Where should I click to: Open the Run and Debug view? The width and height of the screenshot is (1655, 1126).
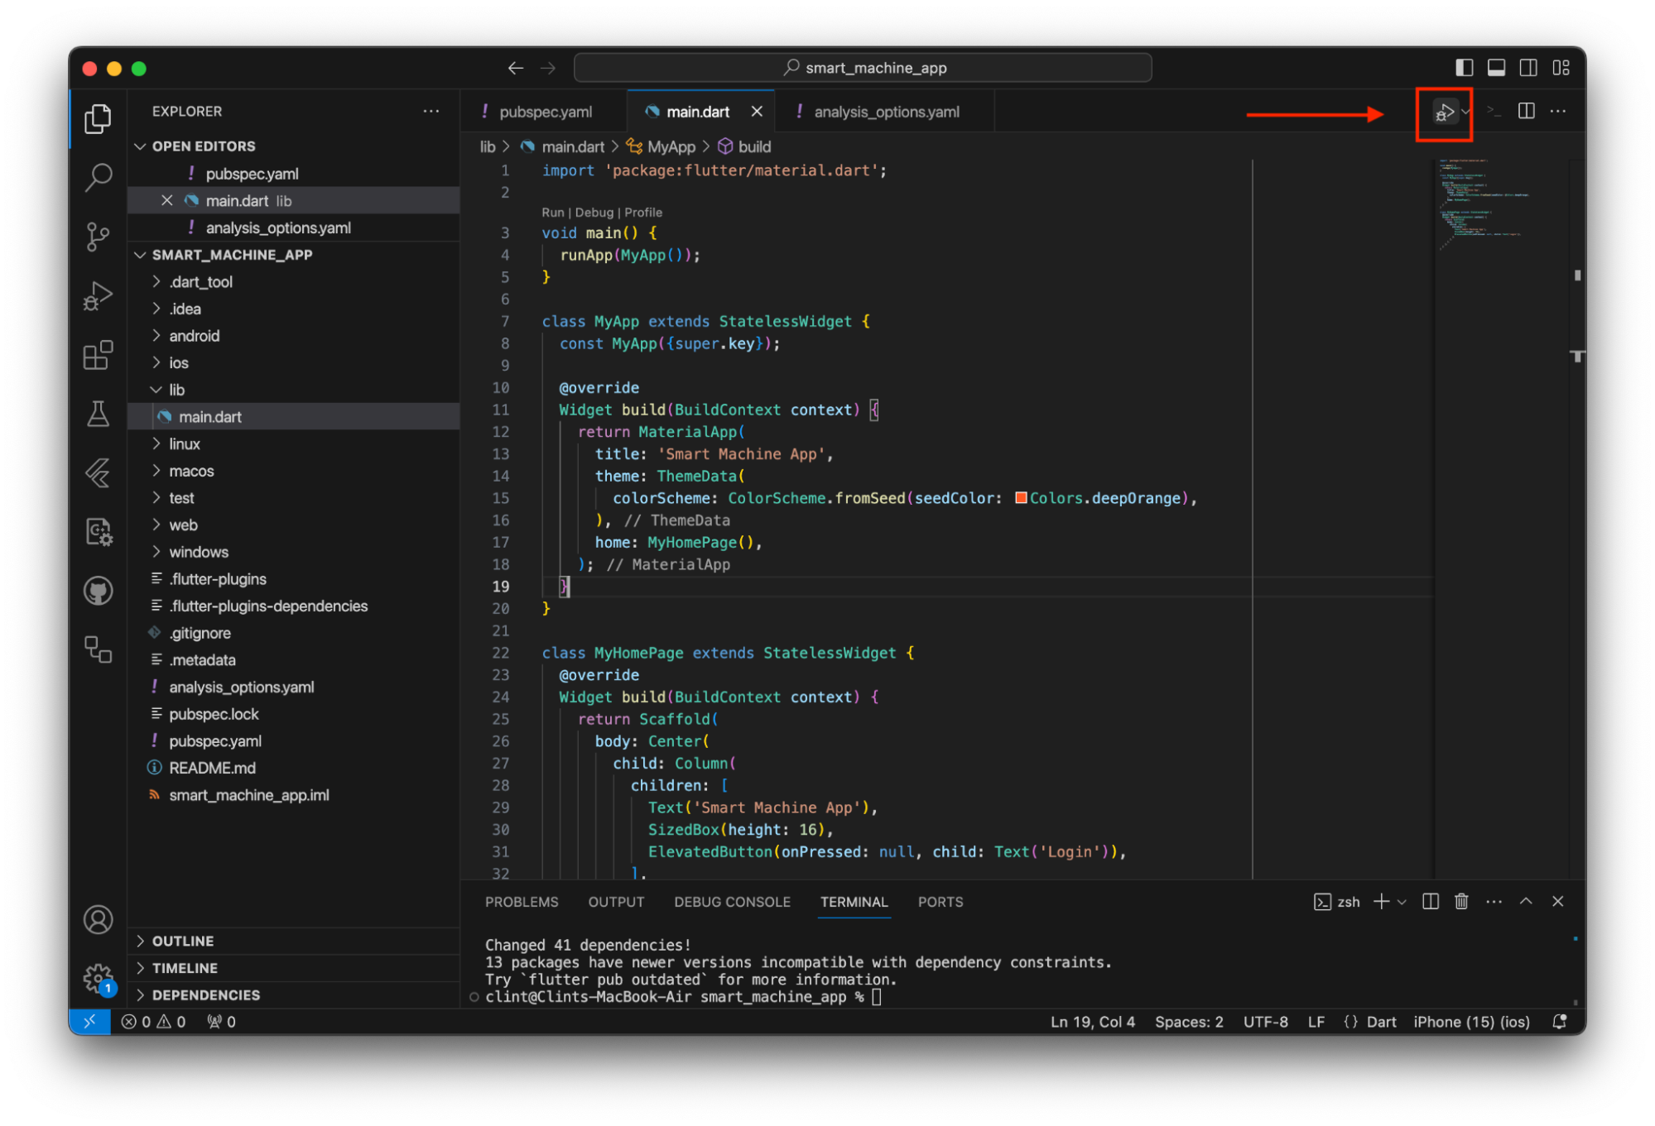point(99,295)
